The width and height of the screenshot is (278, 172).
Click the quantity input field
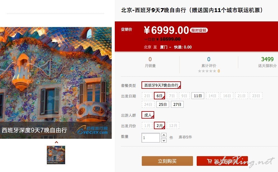point(150,138)
